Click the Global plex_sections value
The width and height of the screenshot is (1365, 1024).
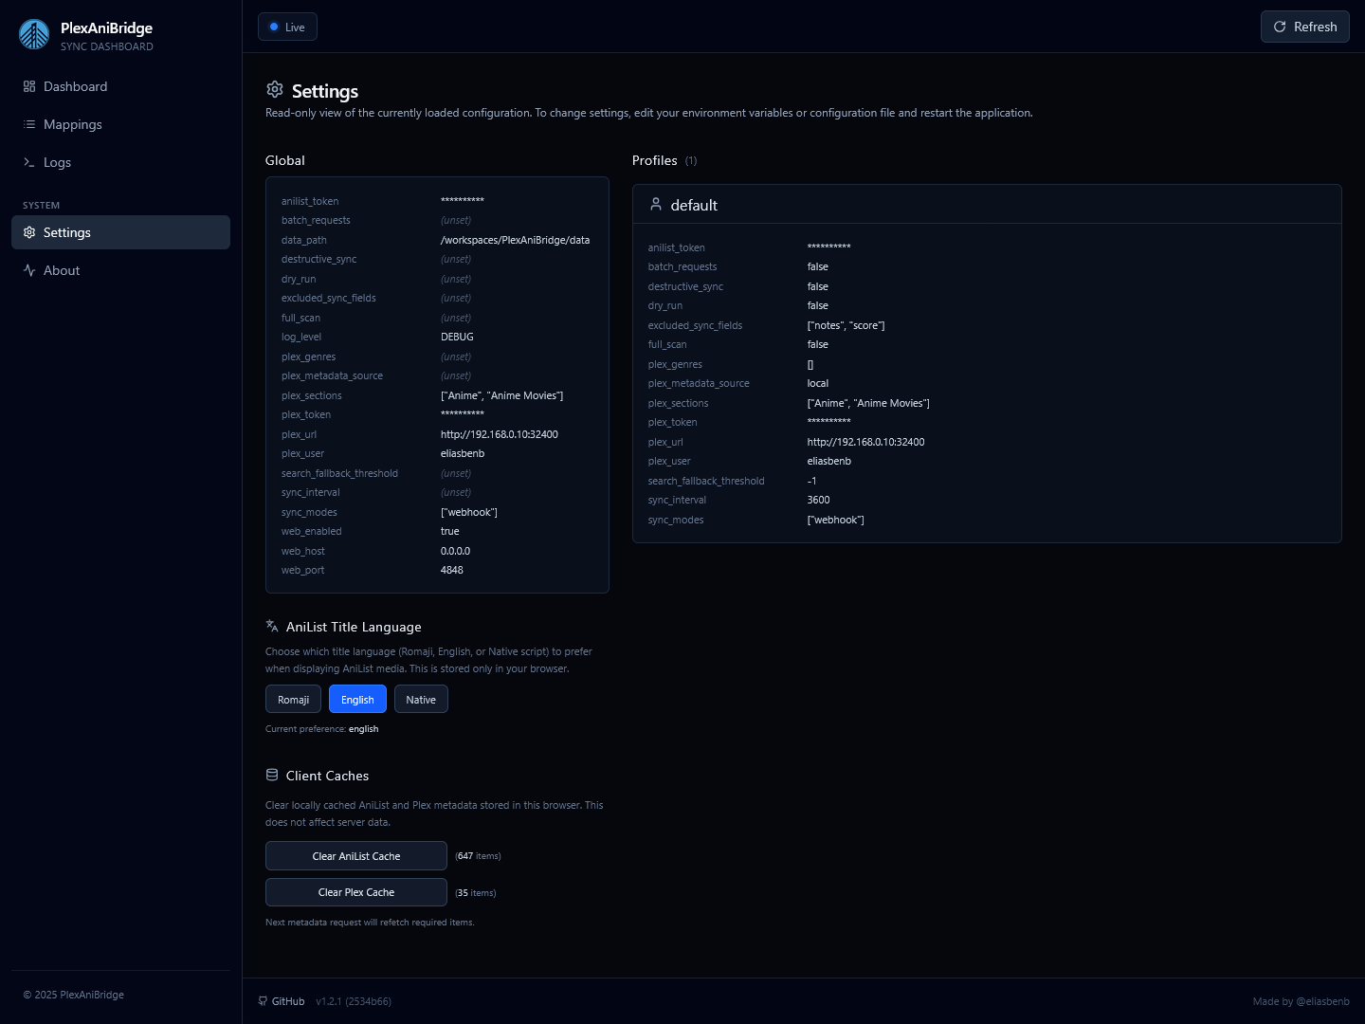pyautogui.click(x=502, y=395)
